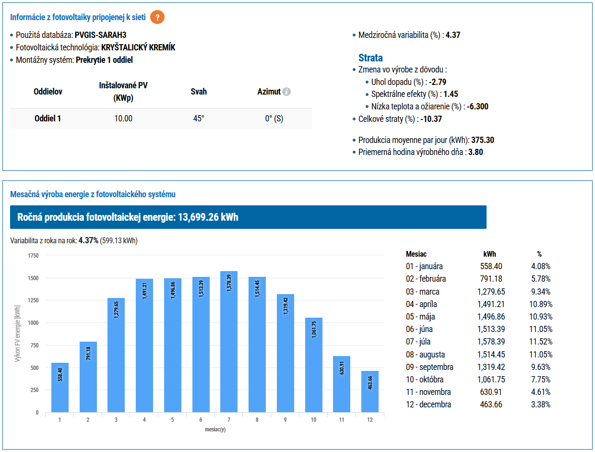The image size is (595, 452).
Task: Select the March bar labeled 1,279.65
Action: point(116,355)
